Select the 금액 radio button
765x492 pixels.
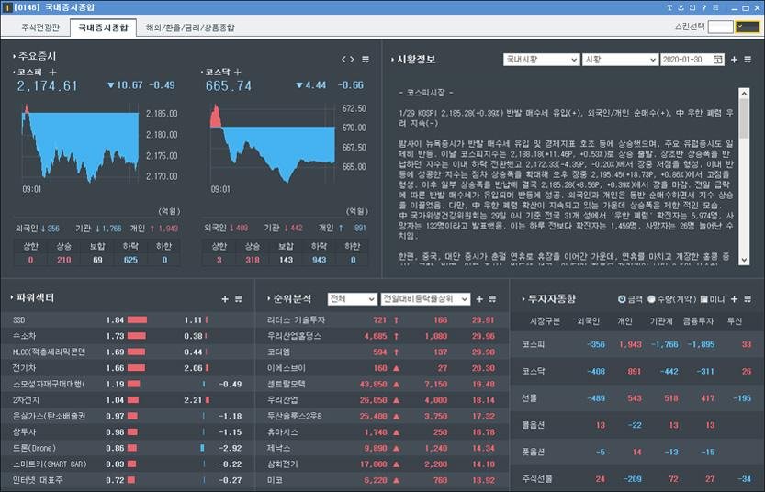coord(622,299)
